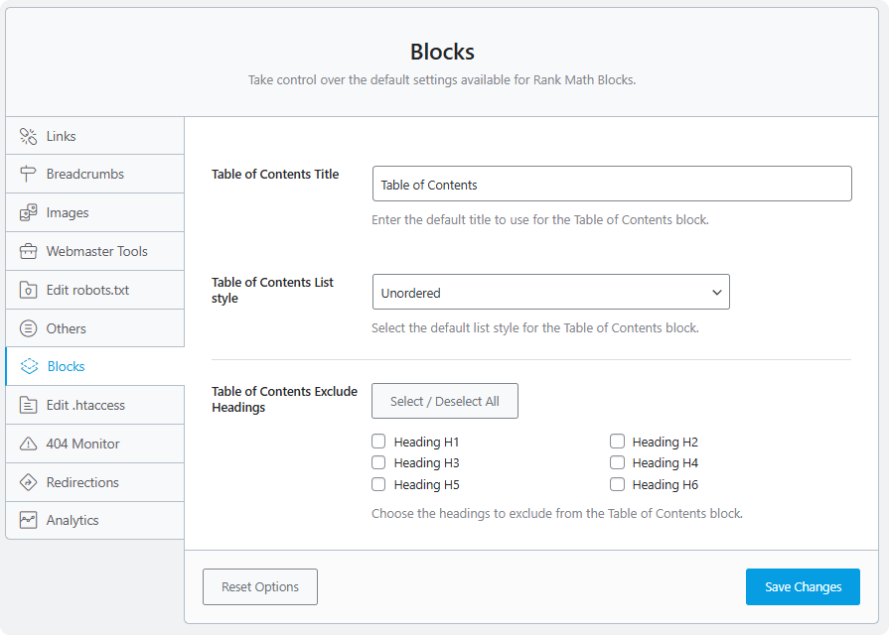The image size is (889, 635).
Task: Open the Edit .htaccess tab
Action: pyautogui.click(x=95, y=405)
